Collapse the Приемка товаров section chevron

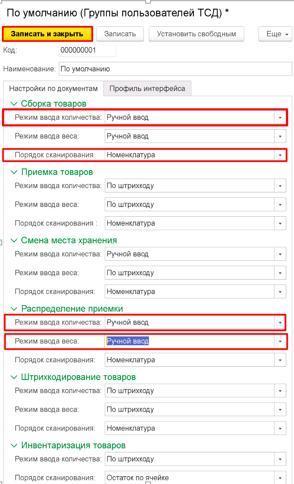tap(14, 172)
